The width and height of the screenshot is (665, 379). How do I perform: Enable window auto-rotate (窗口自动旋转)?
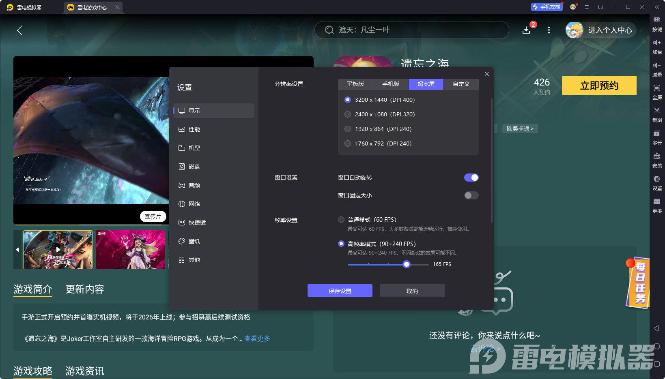471,177
